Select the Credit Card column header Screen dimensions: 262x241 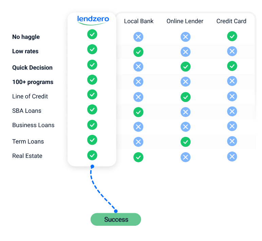pos(231,21)
